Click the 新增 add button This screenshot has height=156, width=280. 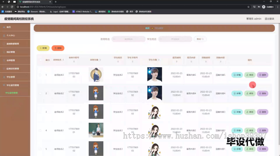[x=43, y=48]
